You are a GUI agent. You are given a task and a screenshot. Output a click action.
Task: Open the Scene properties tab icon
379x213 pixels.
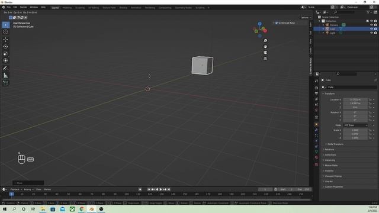pyautogui.click(x=316, y=105)
